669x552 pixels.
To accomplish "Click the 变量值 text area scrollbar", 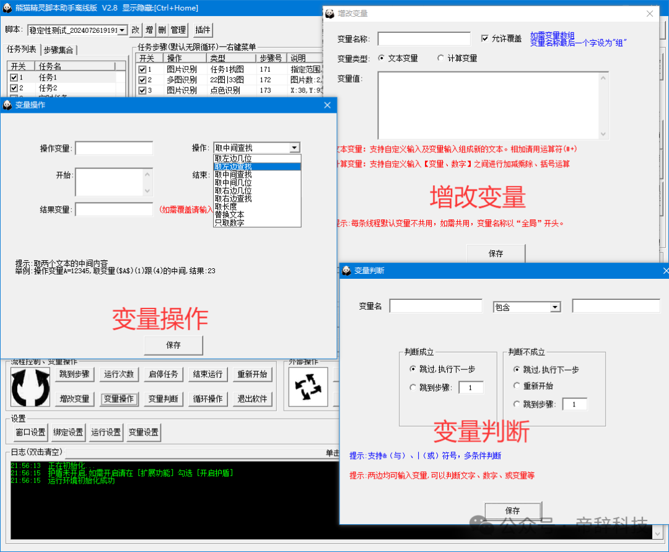I will pyautogui.click(x=603, y=105).
